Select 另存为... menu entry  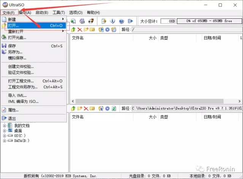(34, 52)
